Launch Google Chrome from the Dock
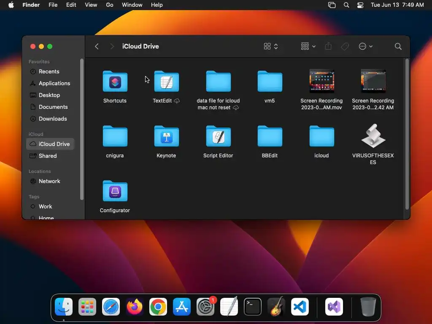 (x=158, y=307)
